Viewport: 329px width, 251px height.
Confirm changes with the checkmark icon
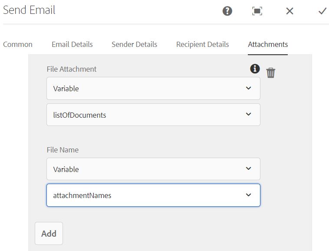coord(322,11)
